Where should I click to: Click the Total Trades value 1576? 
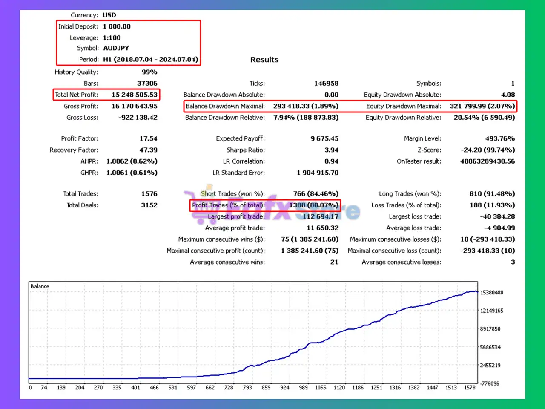point(149,194)
